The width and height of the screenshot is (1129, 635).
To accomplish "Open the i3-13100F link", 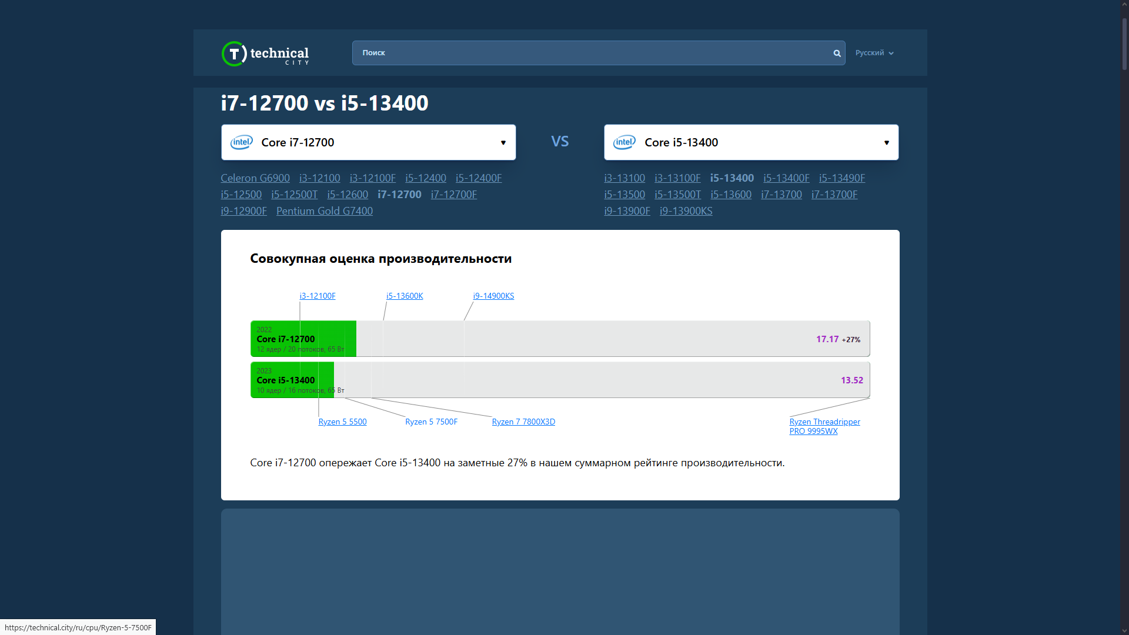I will click(677, 178).
